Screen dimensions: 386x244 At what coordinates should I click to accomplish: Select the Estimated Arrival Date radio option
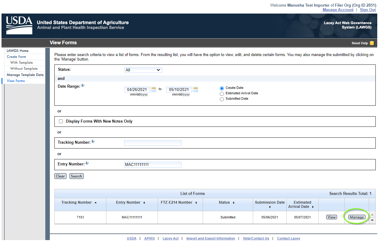pos(222,94)
